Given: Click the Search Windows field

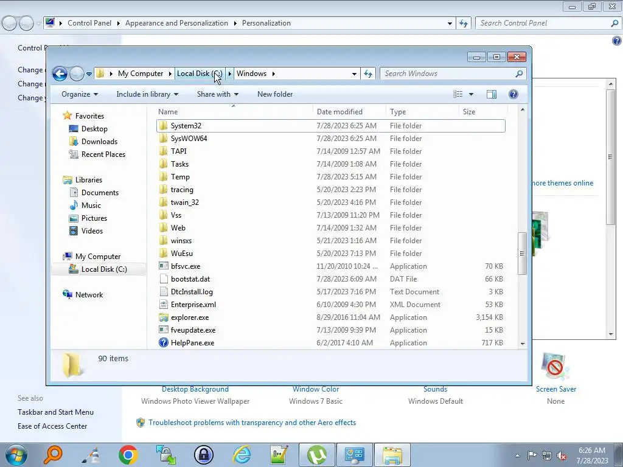Looking at the screenshot, I should 453,74.
